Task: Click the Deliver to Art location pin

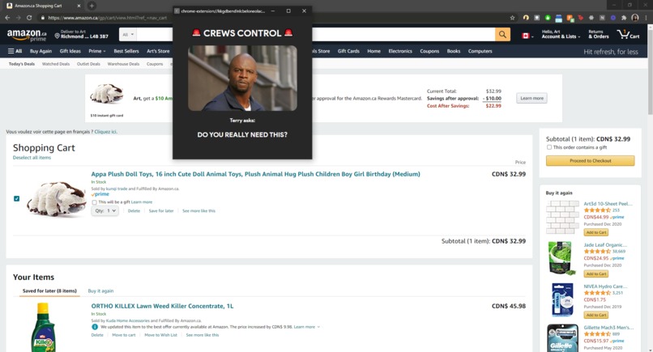Action: (57, 36)
